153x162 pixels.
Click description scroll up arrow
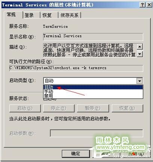tap(140, 47)
